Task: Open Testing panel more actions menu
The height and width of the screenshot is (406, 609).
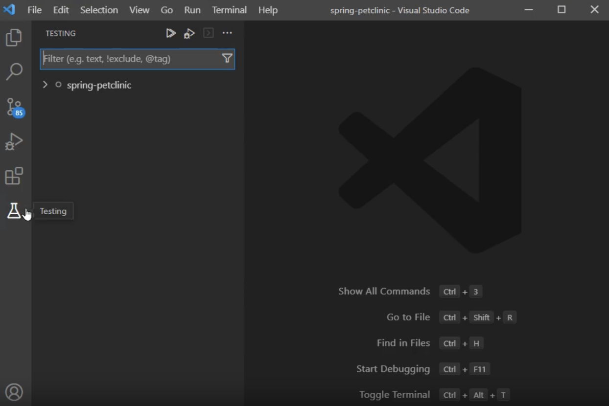Action: [227, 33]
